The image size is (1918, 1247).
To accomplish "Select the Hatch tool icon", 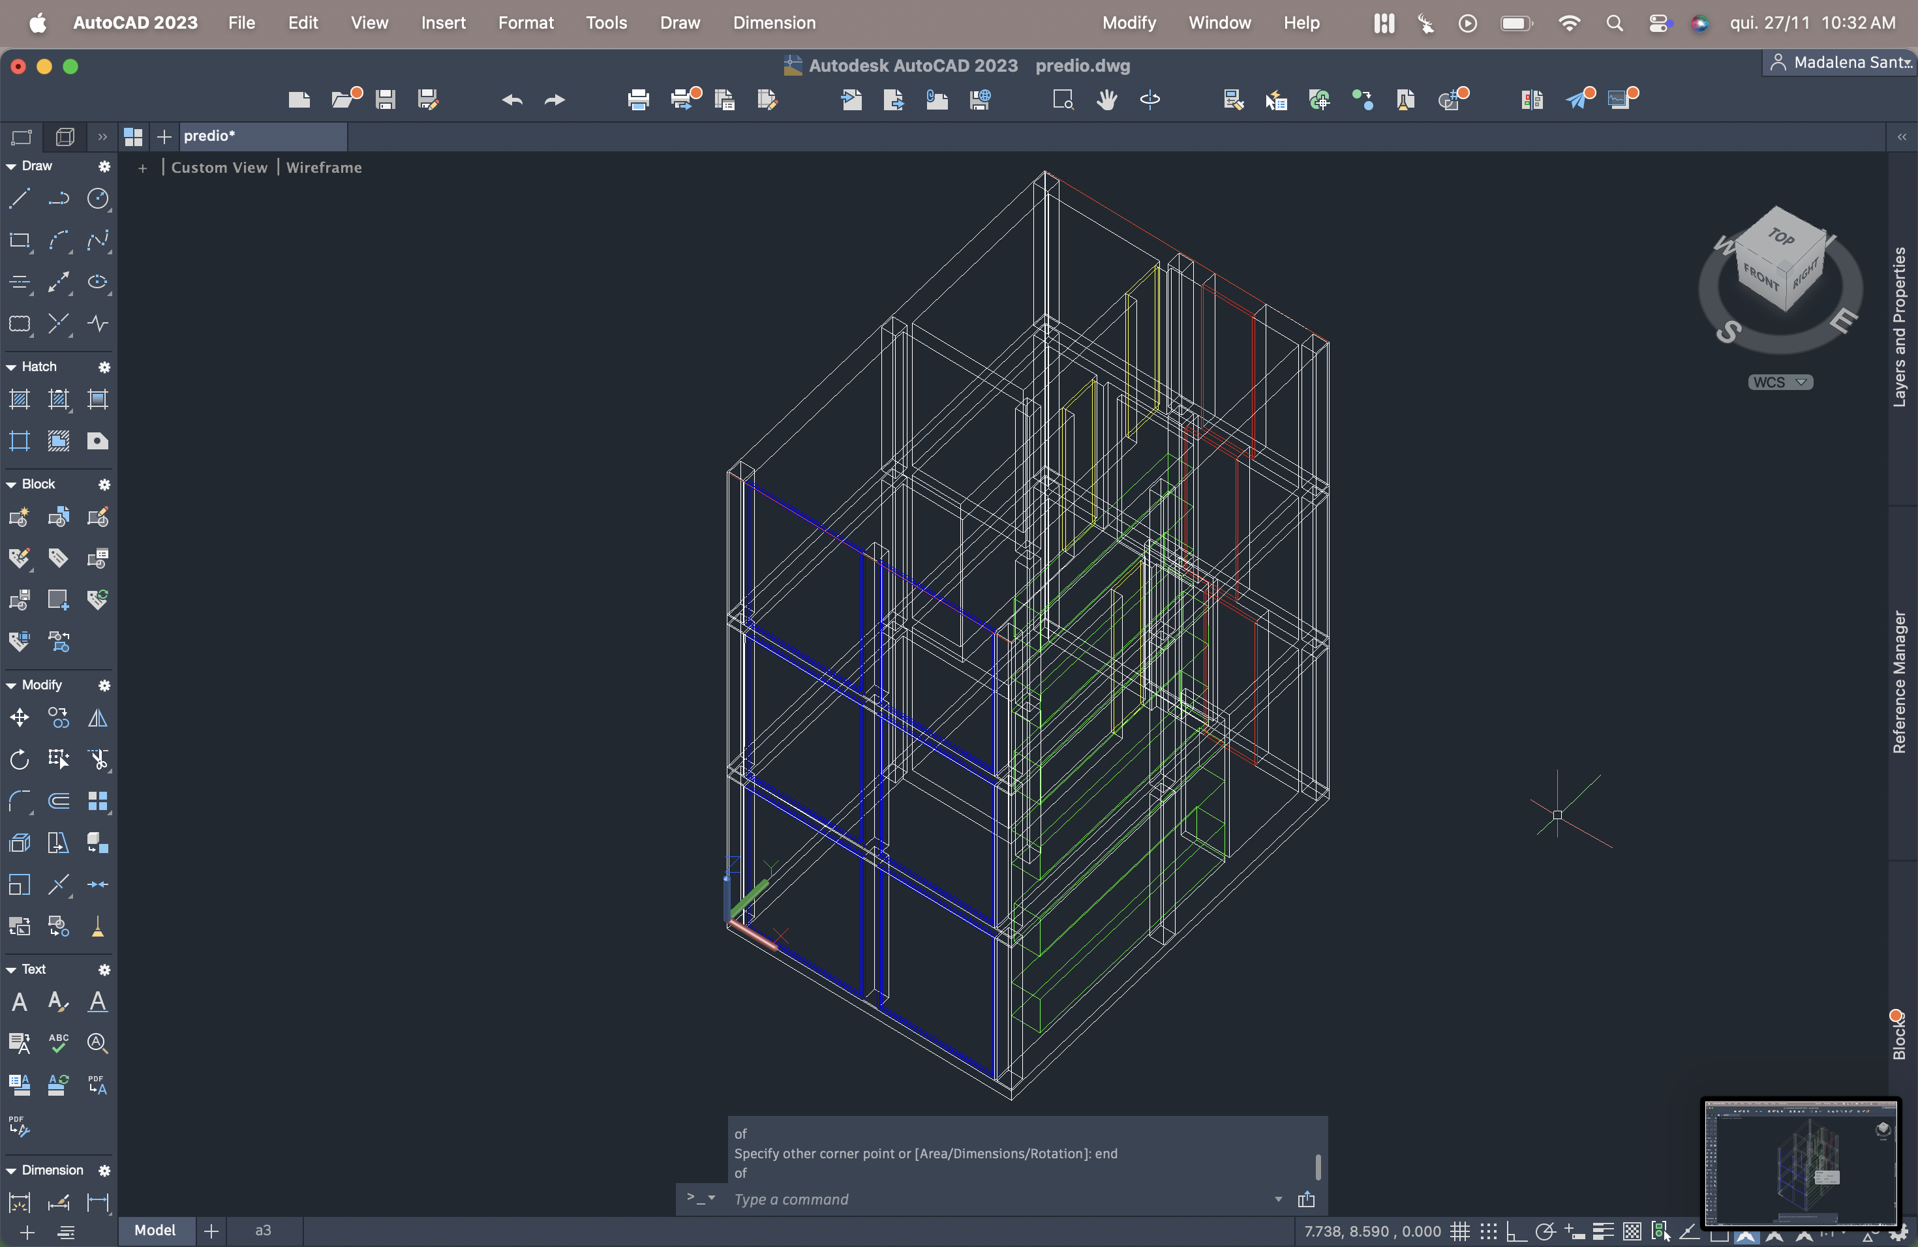I will (x=20, y=398).
